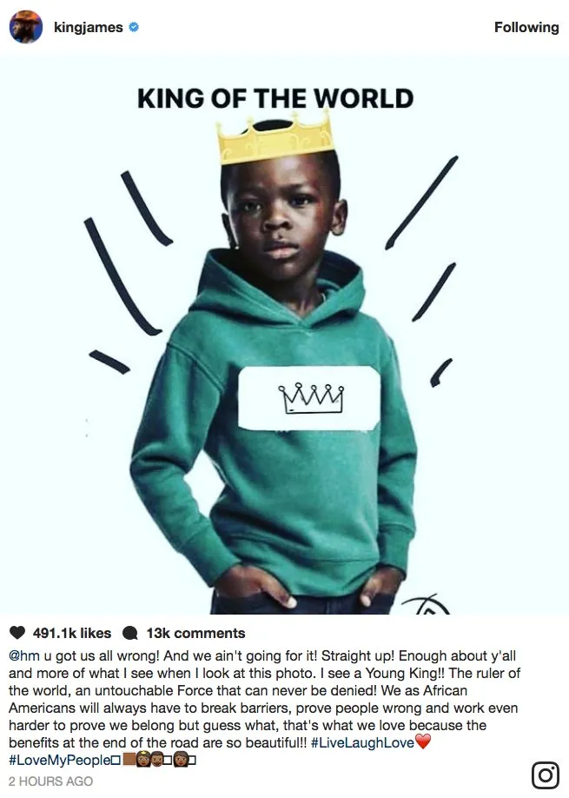Image resolution: width=569 pixels, height=798 pixels.
Task: Like the post via heart icon
Action: (17, 633)
